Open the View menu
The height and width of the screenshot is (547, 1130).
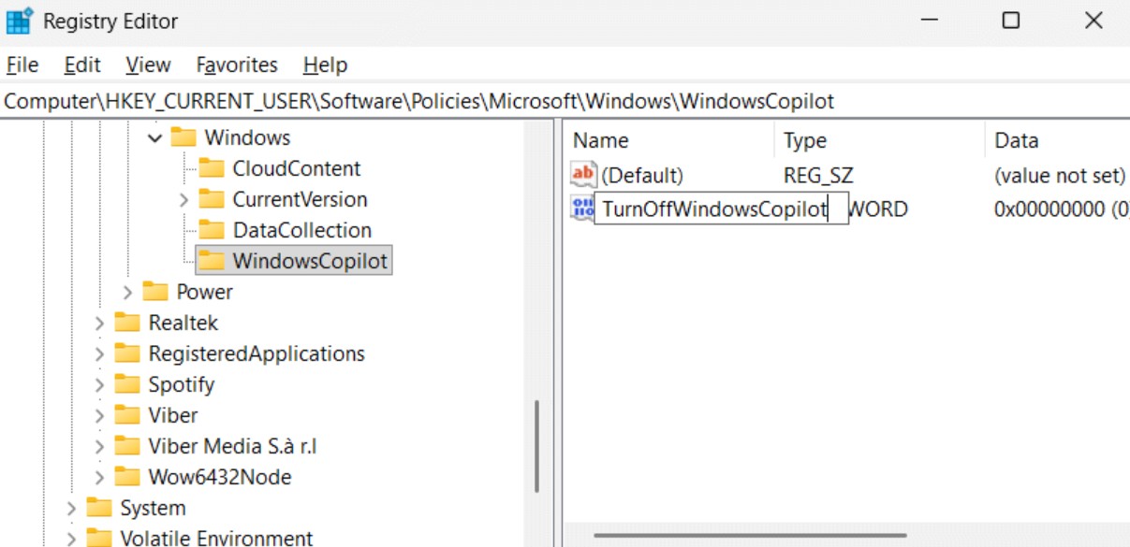[148, 65]
